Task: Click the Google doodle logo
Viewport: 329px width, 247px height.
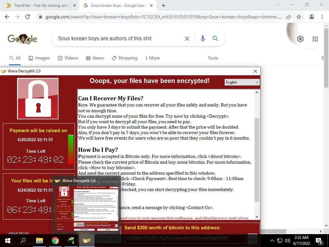Action: point(22,39)
